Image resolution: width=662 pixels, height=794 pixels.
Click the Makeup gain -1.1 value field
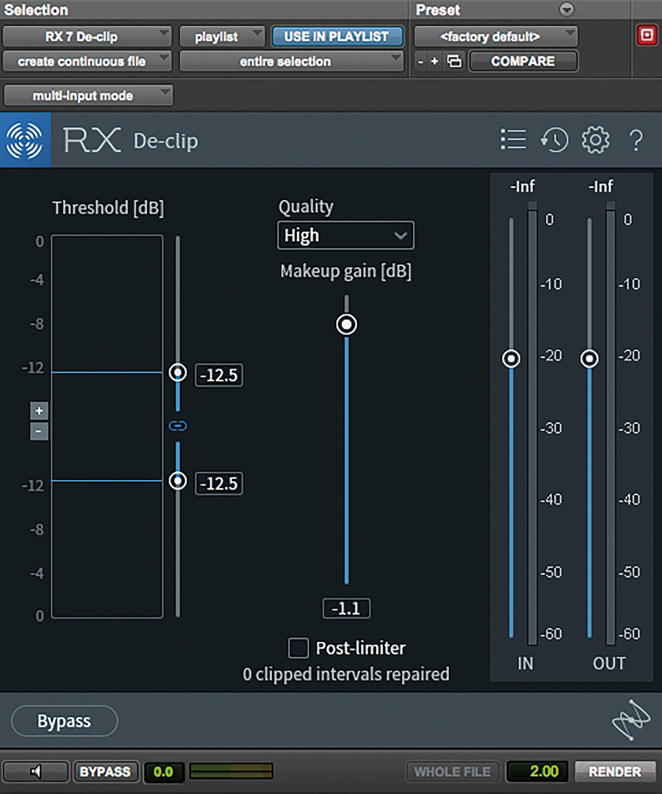point(347,608)
